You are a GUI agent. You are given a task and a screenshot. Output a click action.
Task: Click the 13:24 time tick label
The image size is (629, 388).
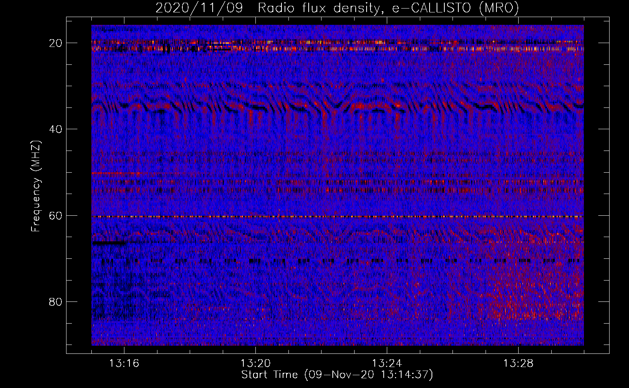point(387,364)
